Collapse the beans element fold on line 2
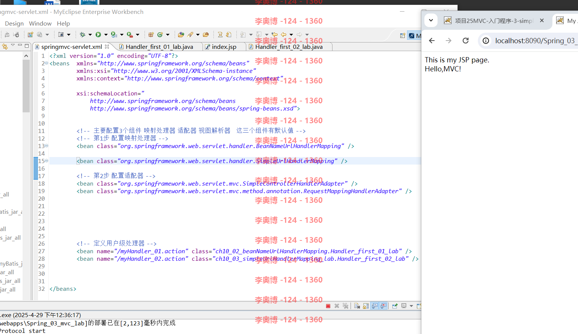Image resolution: width=578 pixels, height=334 pixels. pos(47,63)
